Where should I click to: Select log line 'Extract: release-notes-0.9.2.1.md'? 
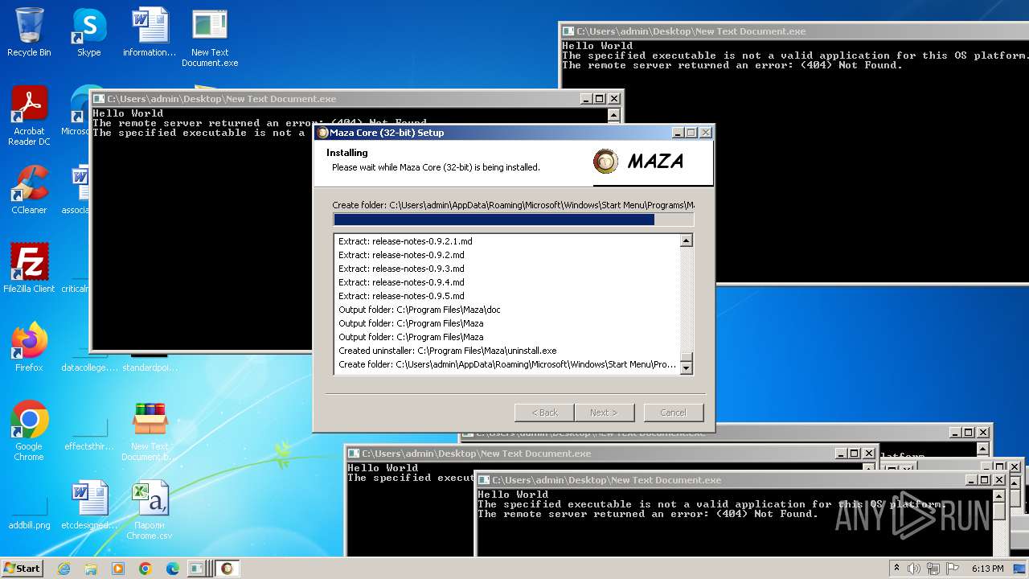(x=405, y=241)
